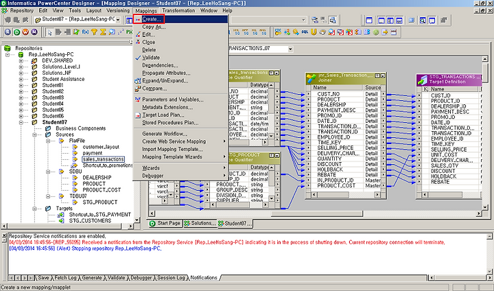Click the first connection icon after the empty dropdown
494x291 pixels.
point(315,21)
